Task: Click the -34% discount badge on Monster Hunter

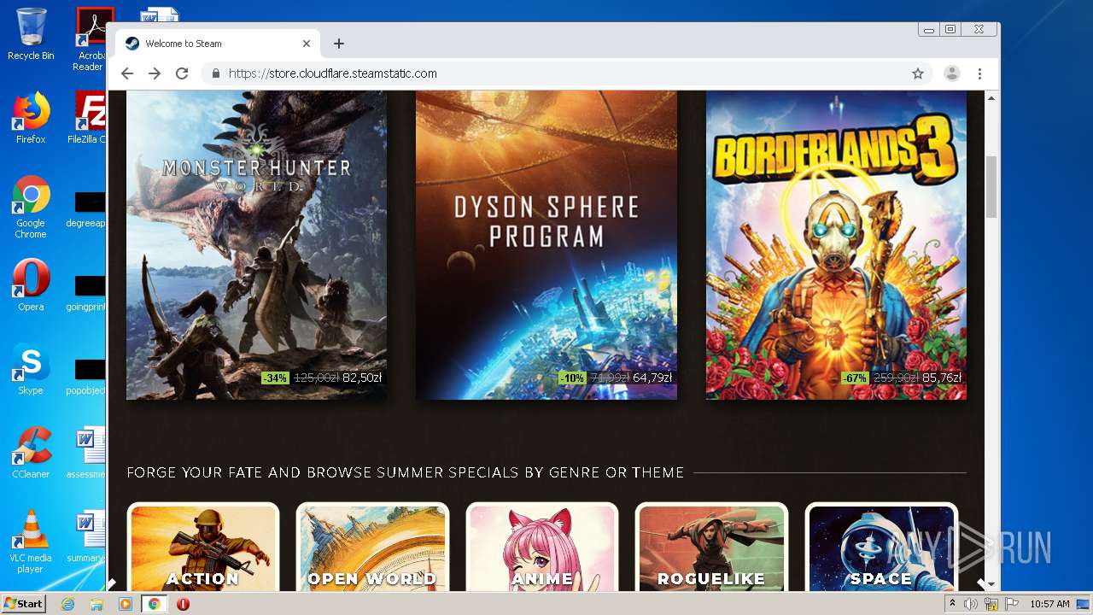Action: (x=275, y=378)
